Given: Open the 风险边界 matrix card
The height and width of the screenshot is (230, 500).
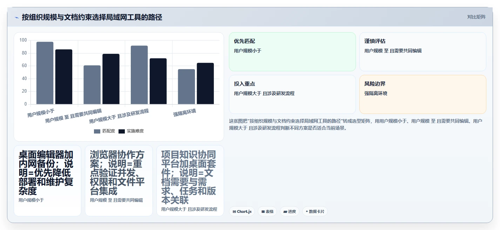Looking at the screenshot, I should pos(423,94).
